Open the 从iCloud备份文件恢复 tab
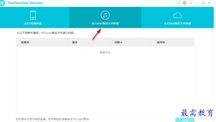 click(178, 18)
